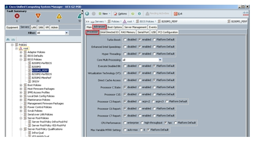
Task: Select B250M2-MemPerf in the tree
Action: 42,78
